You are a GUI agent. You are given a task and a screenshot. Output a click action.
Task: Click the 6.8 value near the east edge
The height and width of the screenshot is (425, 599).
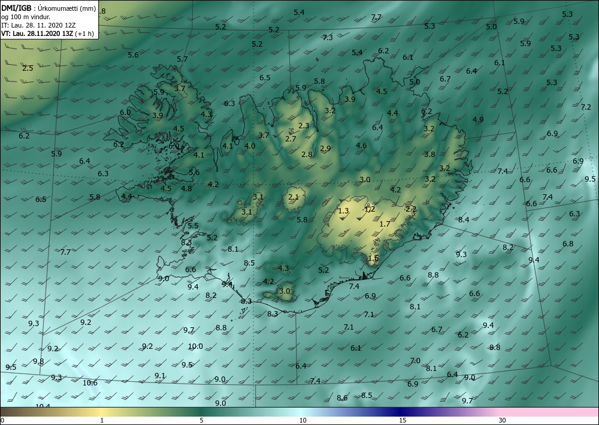tap(568, 243)
